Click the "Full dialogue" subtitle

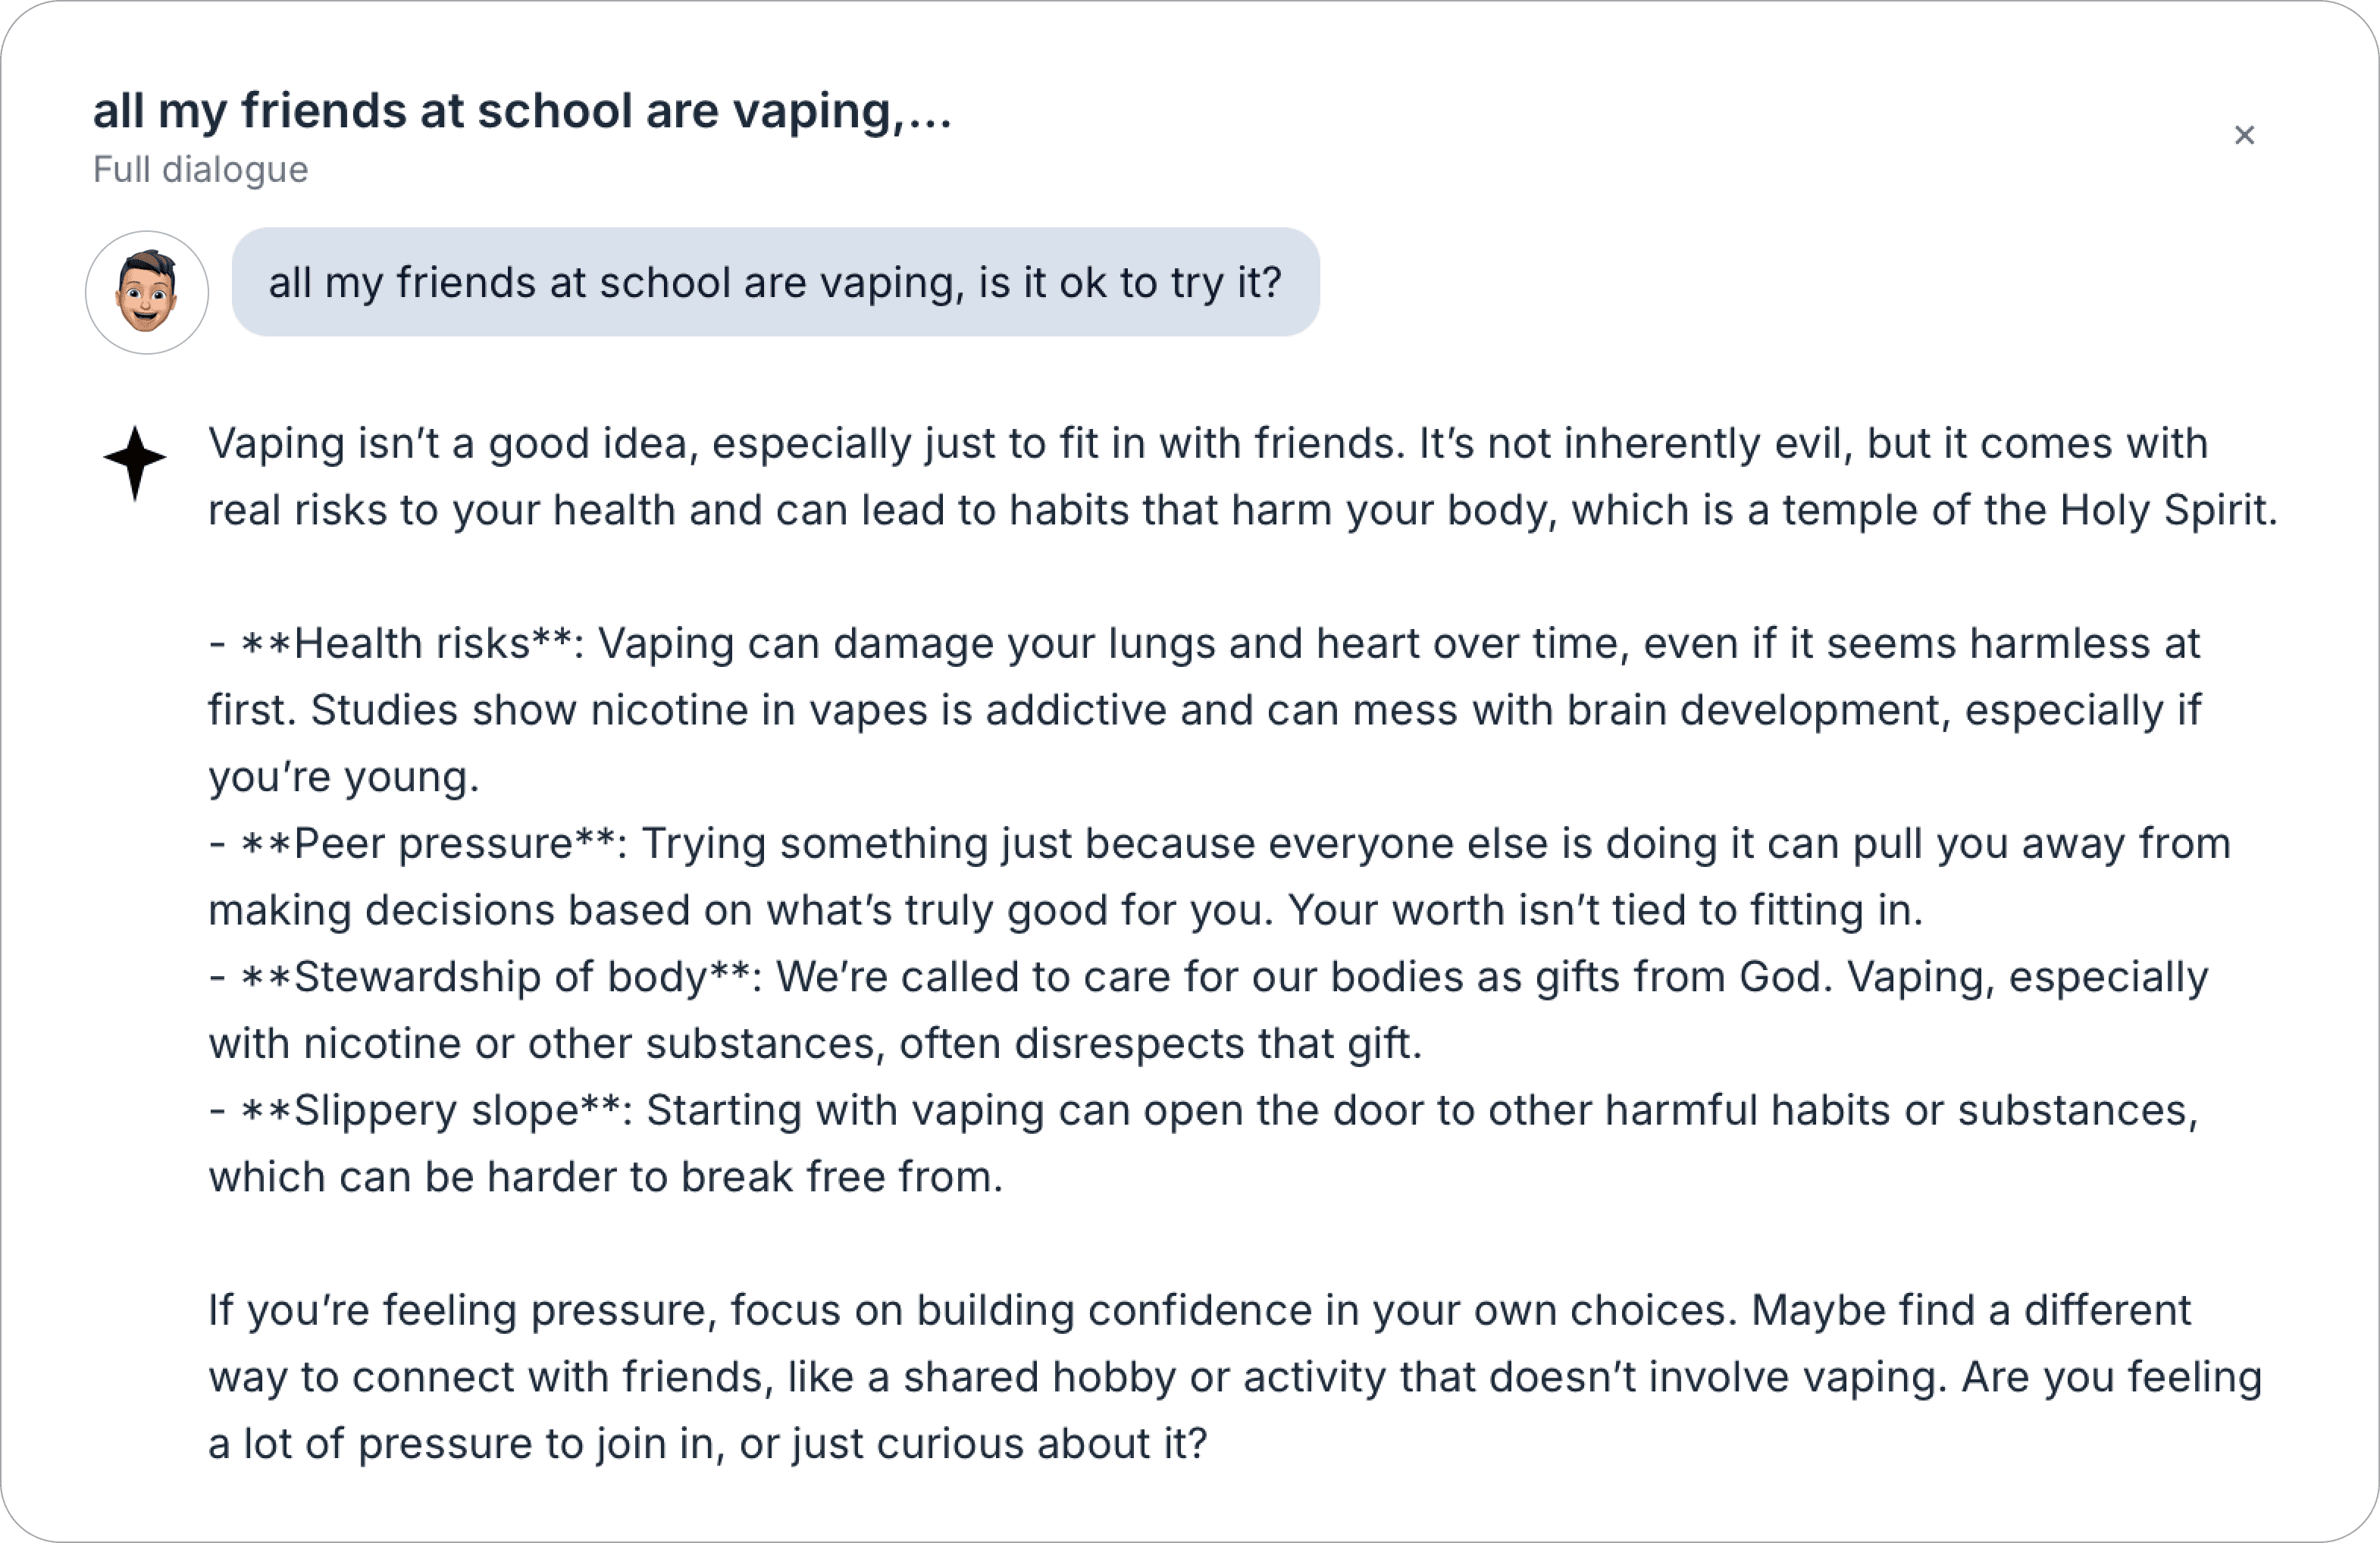[200, 170]
